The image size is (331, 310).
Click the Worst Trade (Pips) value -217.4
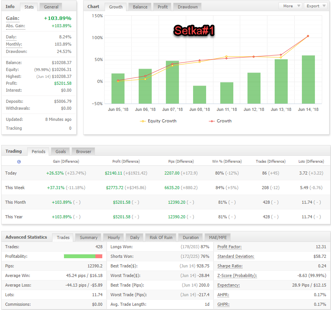203,295
